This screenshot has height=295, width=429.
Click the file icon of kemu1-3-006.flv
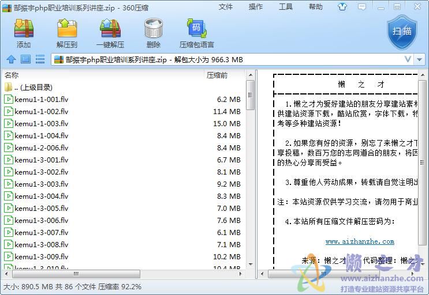[x=9, y=220]
